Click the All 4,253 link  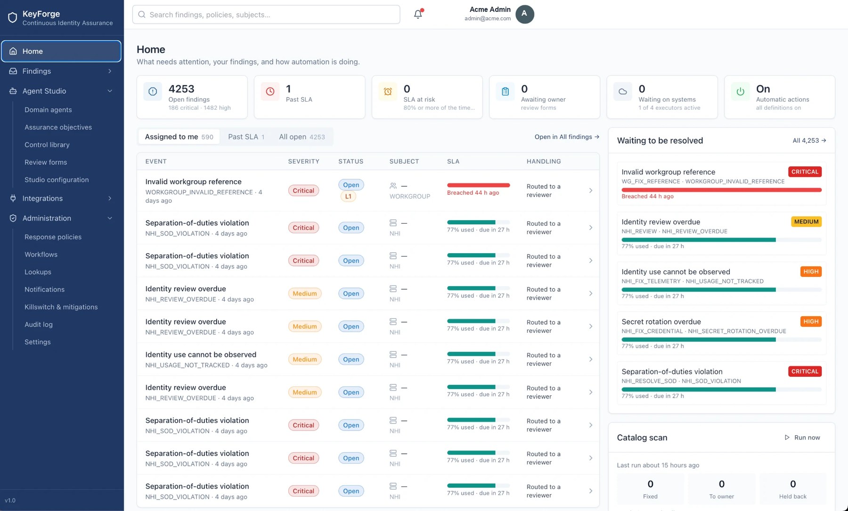[x=809, y=141]
